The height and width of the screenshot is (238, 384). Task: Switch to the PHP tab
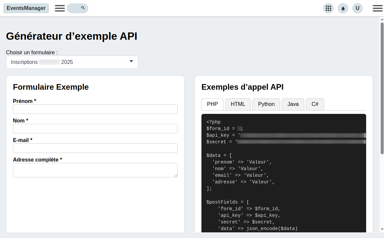pyautogui.click(x=212, y=104)
